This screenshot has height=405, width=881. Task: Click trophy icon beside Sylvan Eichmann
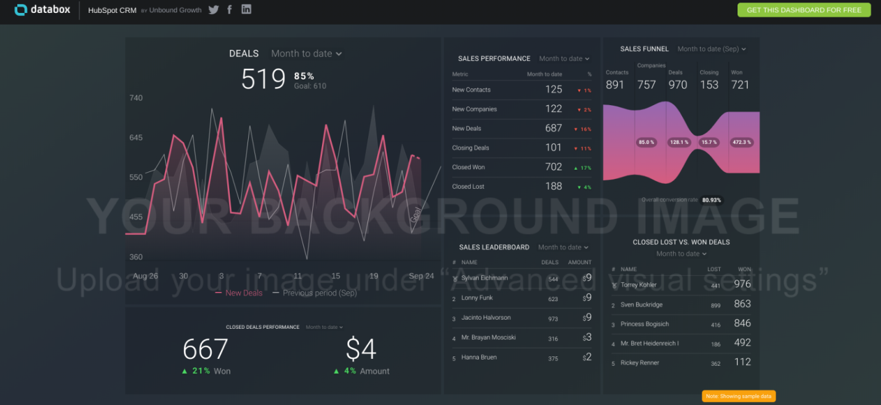(x=454, y=278)
